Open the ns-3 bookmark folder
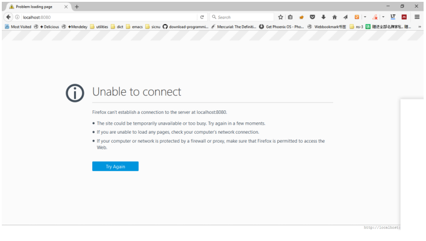 [356, 27]
